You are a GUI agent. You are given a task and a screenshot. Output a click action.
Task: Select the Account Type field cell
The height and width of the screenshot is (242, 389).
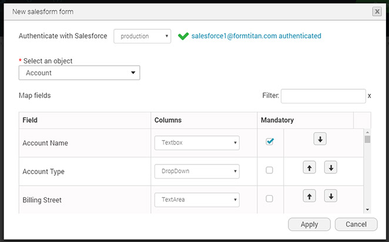85,172
